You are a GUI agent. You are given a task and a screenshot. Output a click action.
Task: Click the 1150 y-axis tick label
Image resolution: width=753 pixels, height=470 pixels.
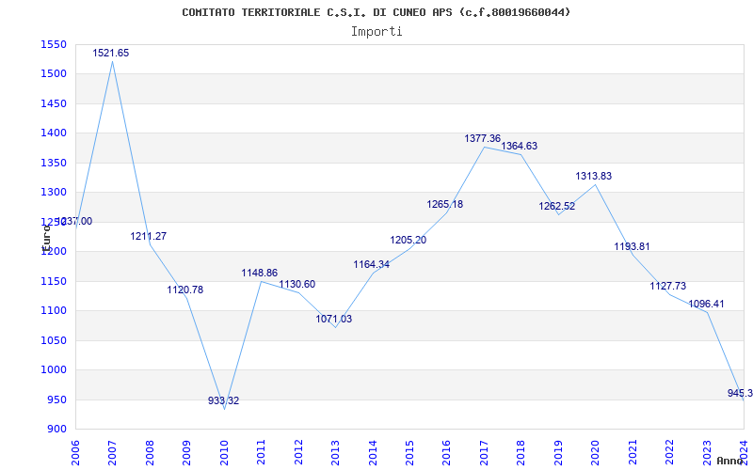[54, 281]
